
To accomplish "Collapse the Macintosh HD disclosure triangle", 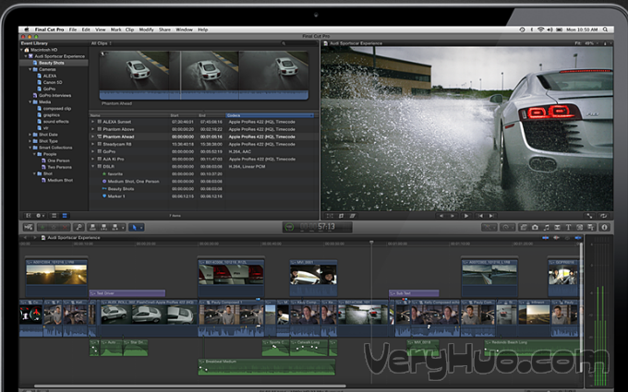I will click(22, 50).
